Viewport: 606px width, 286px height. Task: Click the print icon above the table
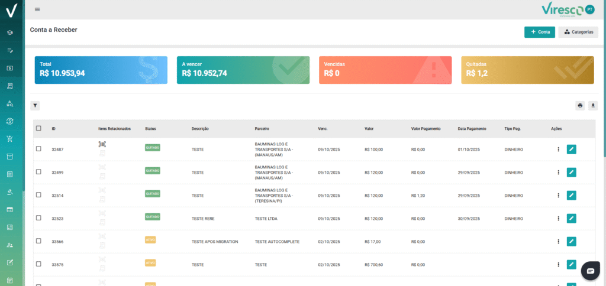click(x=580, y=106)
